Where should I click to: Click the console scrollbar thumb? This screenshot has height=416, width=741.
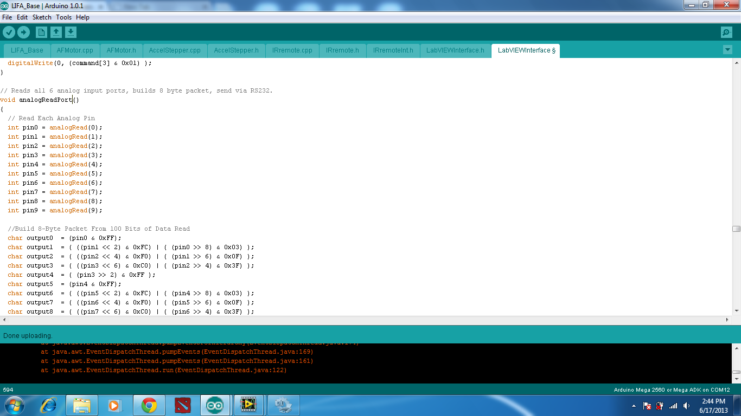736,373
